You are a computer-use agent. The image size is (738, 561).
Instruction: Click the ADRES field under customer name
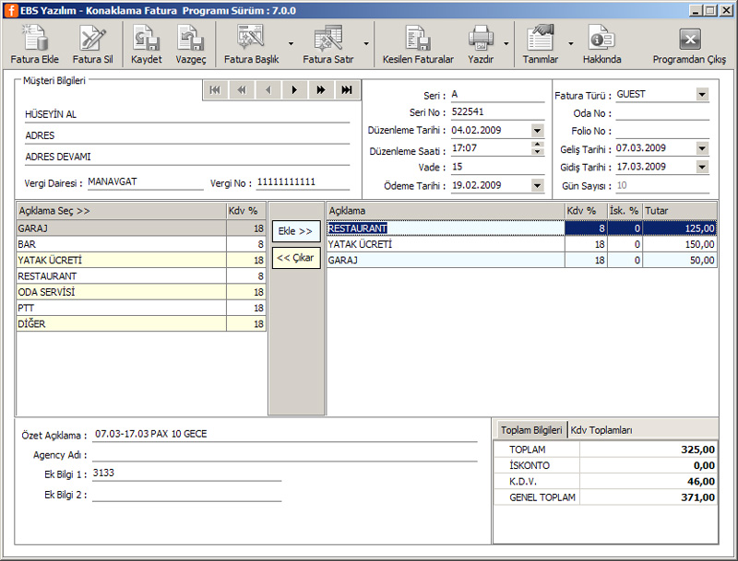tap(187, 135)
